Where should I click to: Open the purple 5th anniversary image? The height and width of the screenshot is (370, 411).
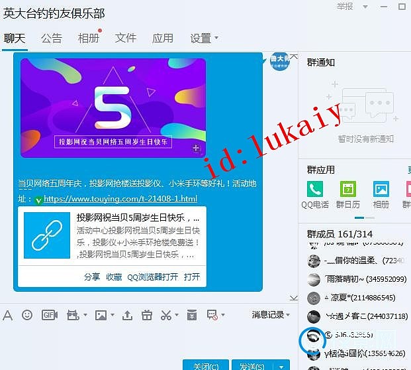(113, 108)
